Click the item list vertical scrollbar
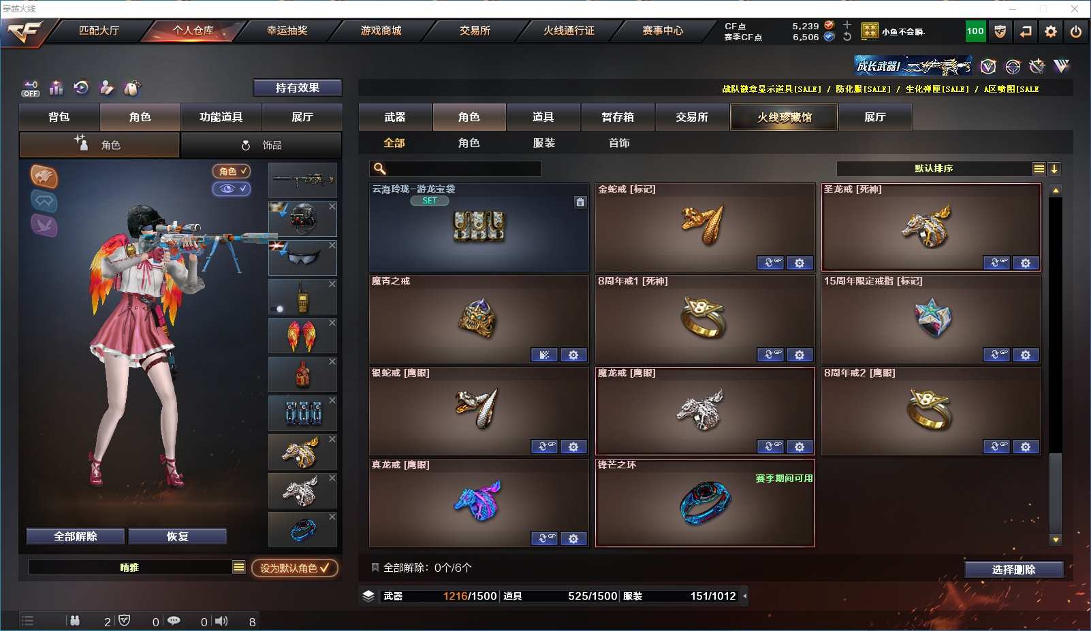This screenshot has width=1091, height=631. [1056, 364]
